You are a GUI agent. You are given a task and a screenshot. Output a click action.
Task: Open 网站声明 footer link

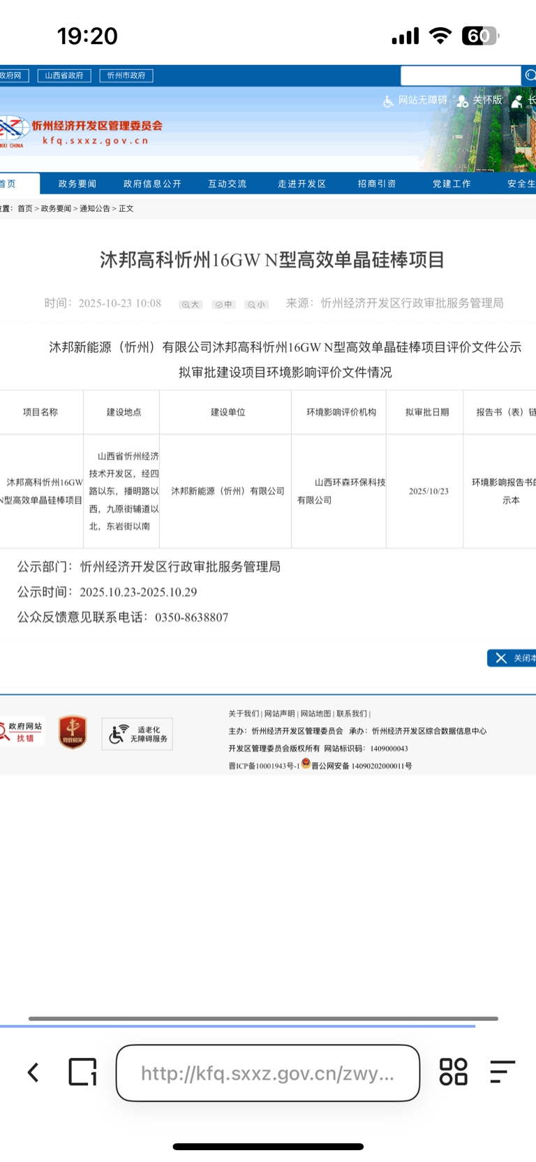point(280,713)
